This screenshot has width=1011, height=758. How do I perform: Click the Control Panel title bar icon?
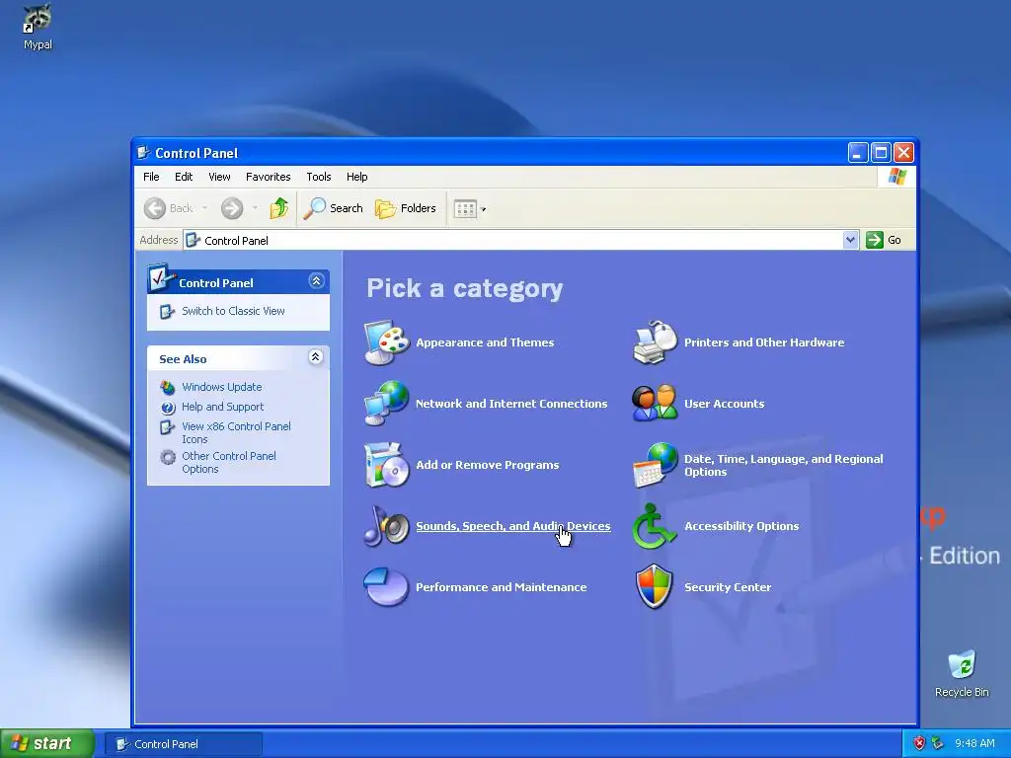143,153
